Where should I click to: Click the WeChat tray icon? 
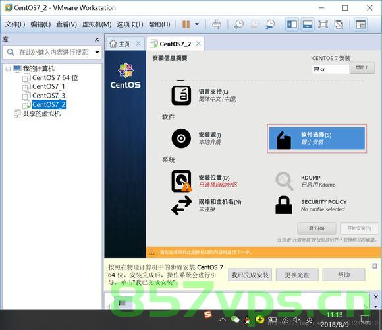click(235, 319)
